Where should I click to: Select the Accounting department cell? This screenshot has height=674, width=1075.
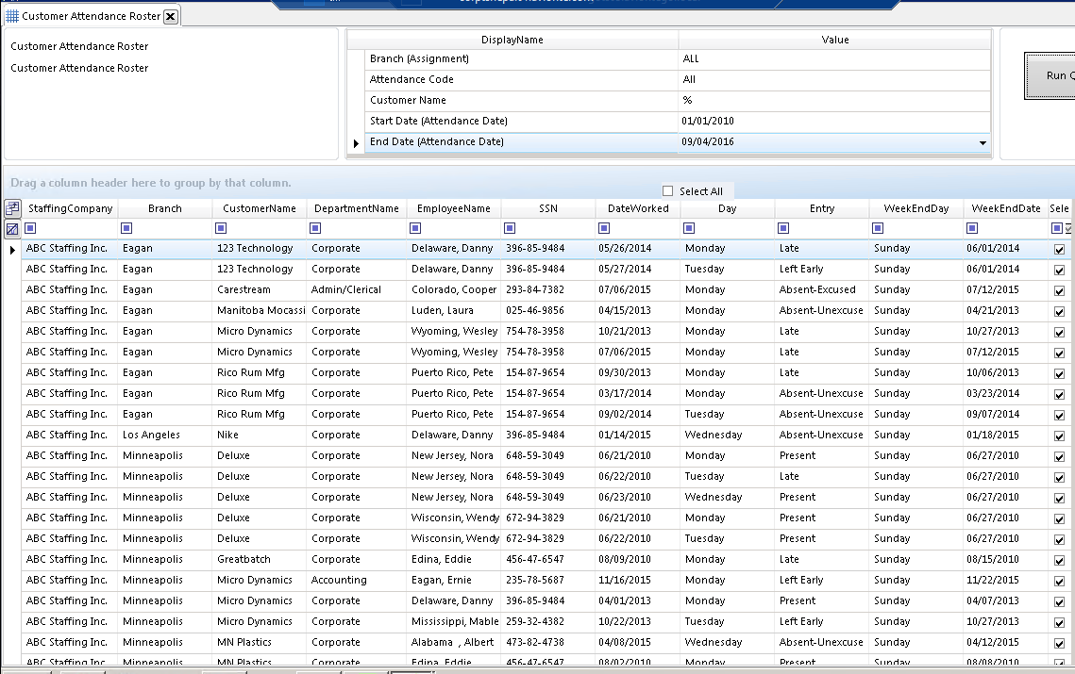356,580
